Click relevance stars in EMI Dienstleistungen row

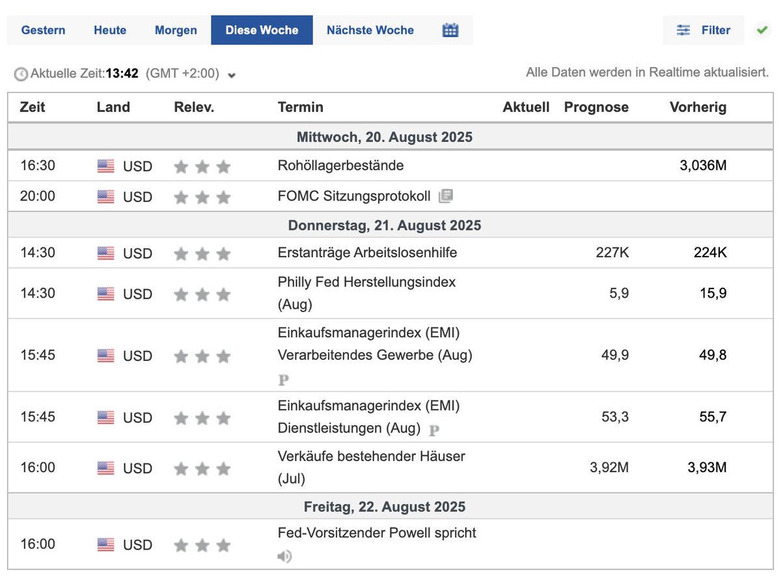[202, 418]
